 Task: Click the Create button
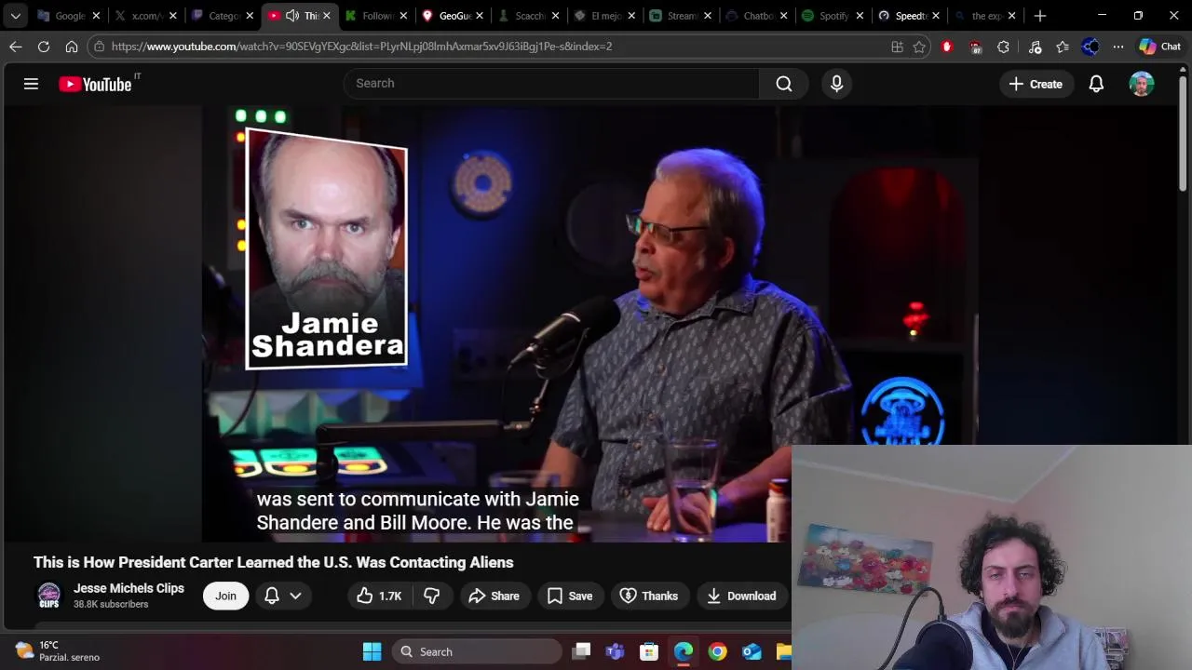click(x=1036, y=84)
